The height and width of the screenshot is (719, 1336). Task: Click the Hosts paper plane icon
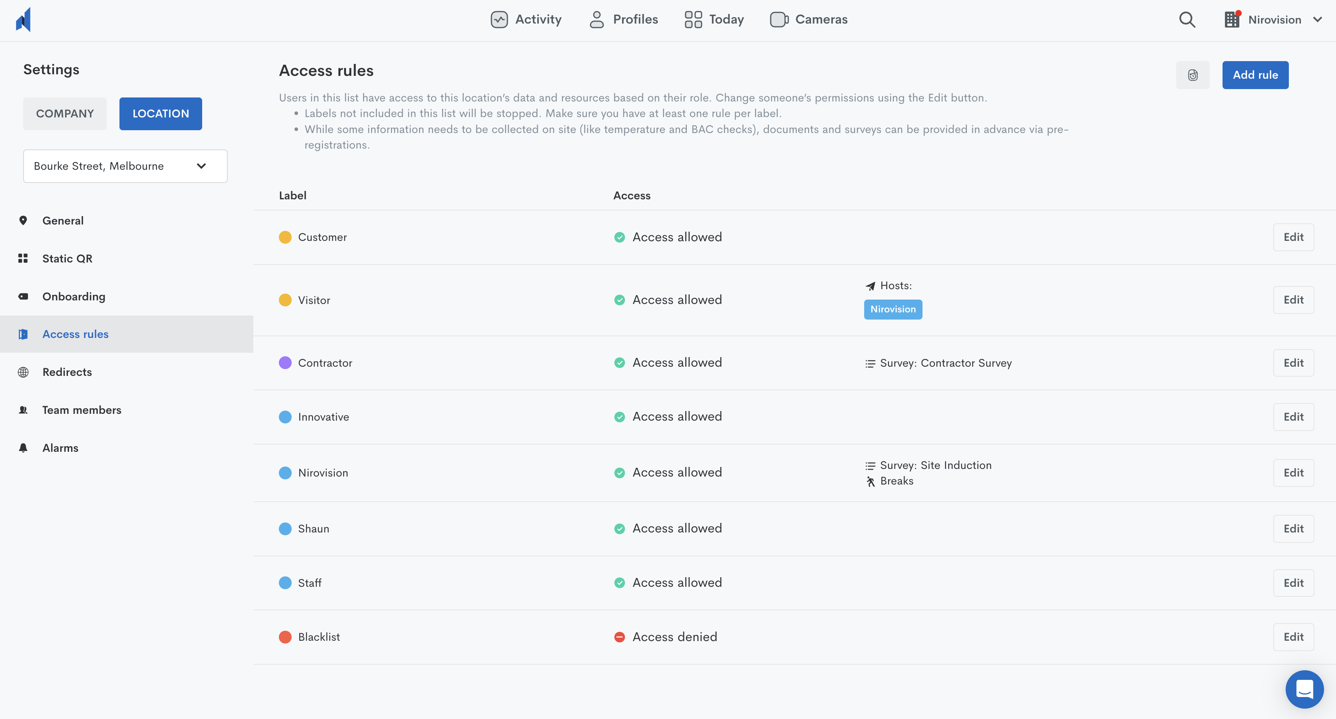click(870, 286)
